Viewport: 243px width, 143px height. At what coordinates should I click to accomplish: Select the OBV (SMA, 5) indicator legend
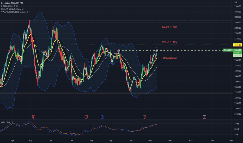click(x=7, y=122)
